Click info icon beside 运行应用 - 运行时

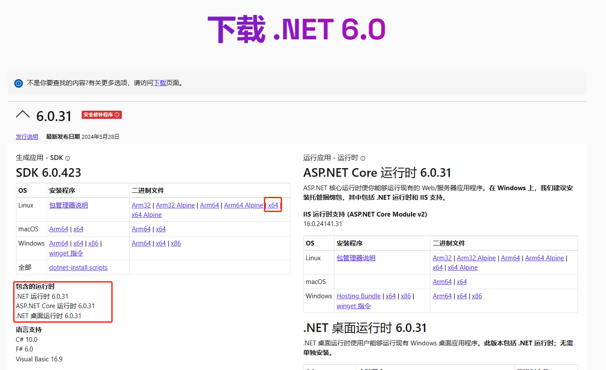click(x=363, y=158)
